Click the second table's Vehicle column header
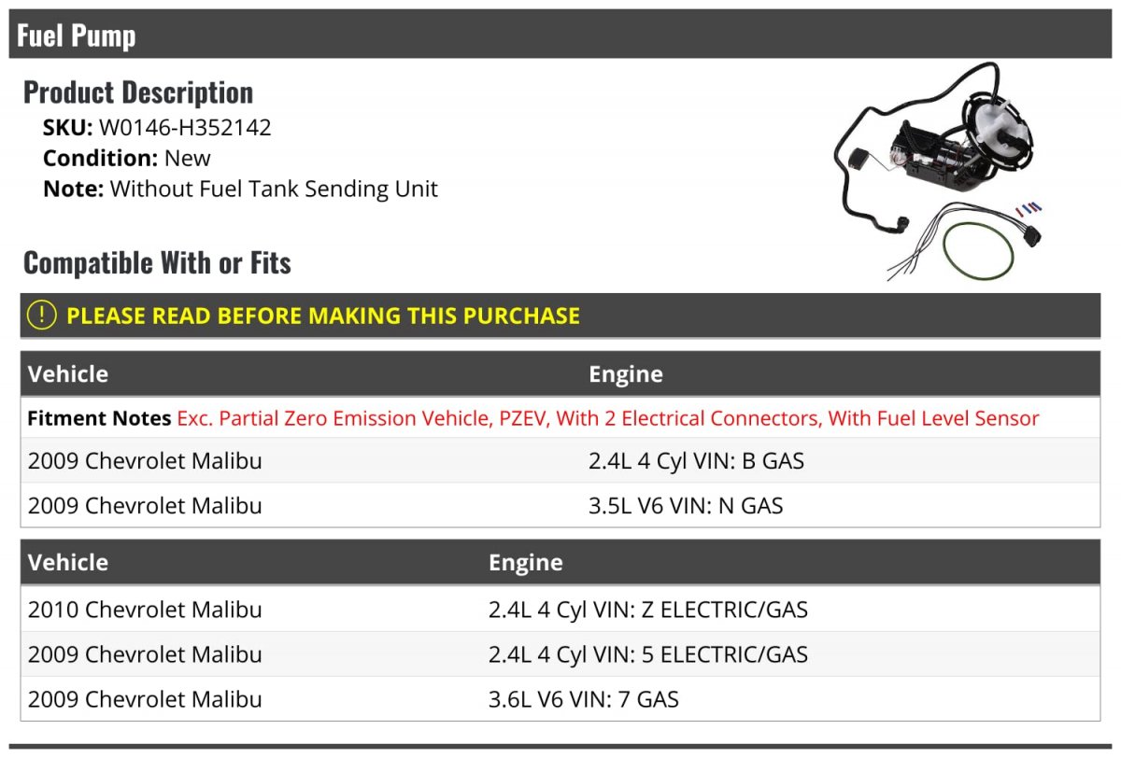 tap(68, 563)
